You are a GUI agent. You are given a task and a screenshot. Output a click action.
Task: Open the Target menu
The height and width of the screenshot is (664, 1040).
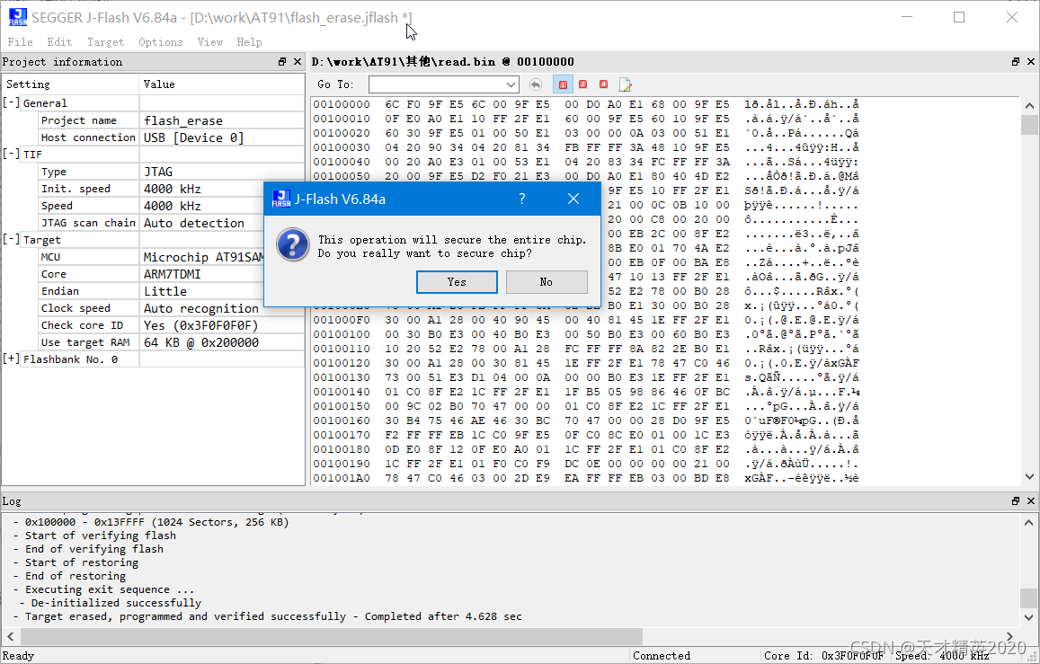click(105, 41)
